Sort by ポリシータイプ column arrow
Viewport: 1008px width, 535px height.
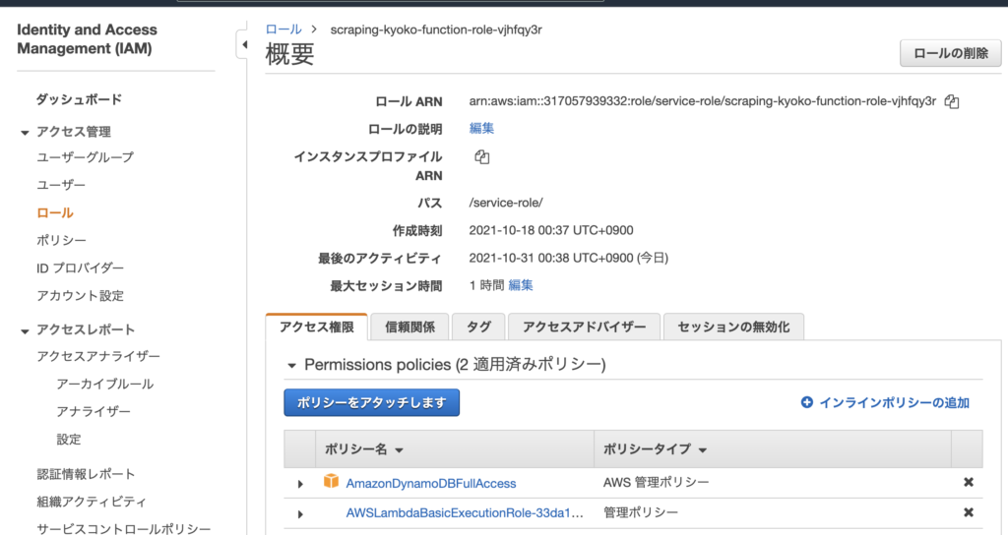703,450
